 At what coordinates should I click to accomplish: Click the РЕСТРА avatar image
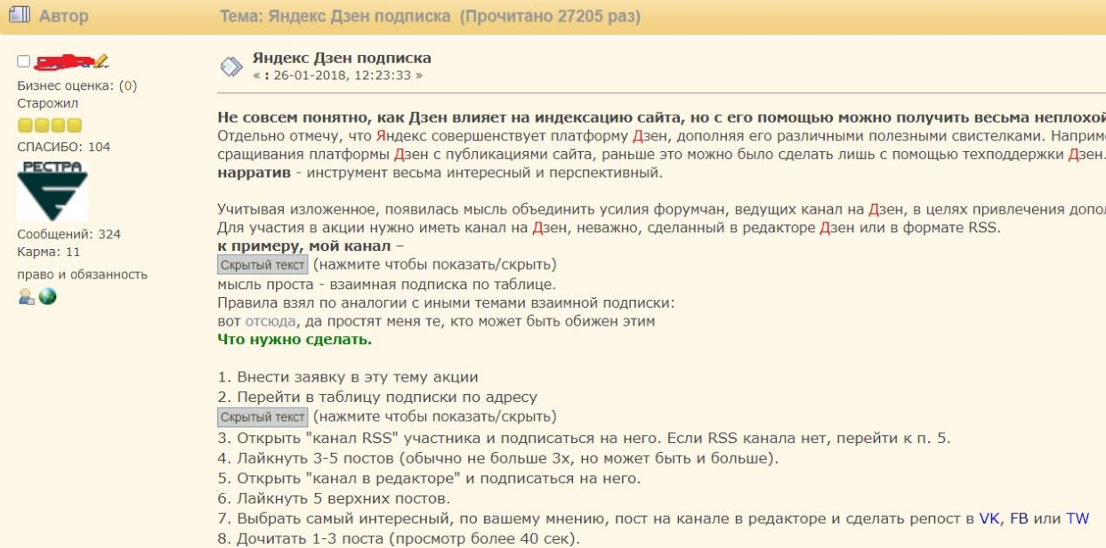coord(52,191)
